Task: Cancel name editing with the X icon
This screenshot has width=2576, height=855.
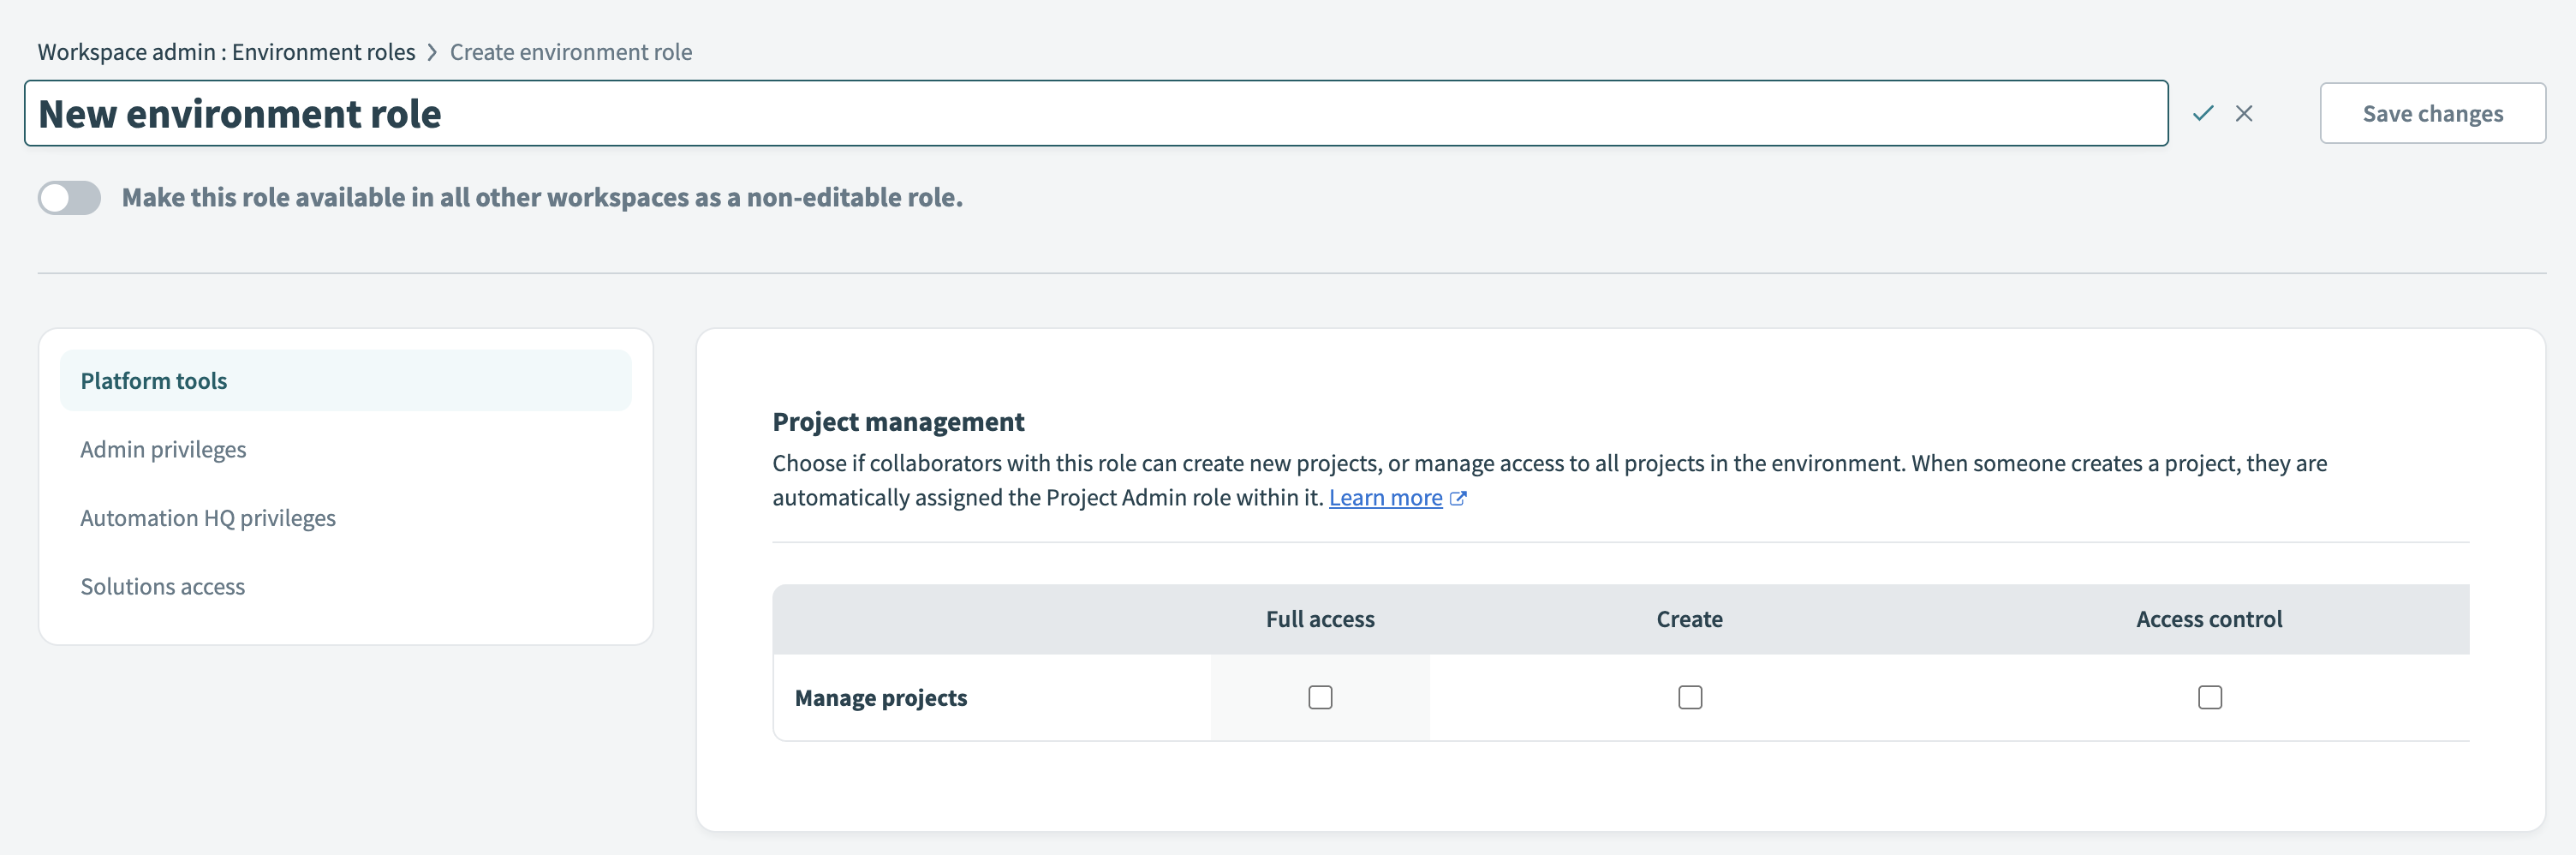Action: coord(2245,113)
